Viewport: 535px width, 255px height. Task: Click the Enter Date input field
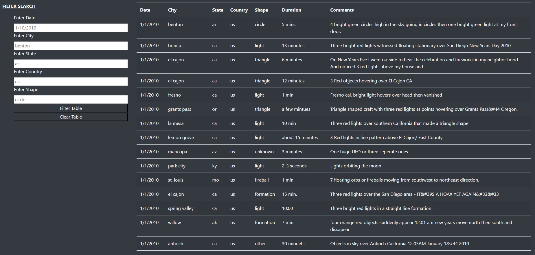point(71,28)
